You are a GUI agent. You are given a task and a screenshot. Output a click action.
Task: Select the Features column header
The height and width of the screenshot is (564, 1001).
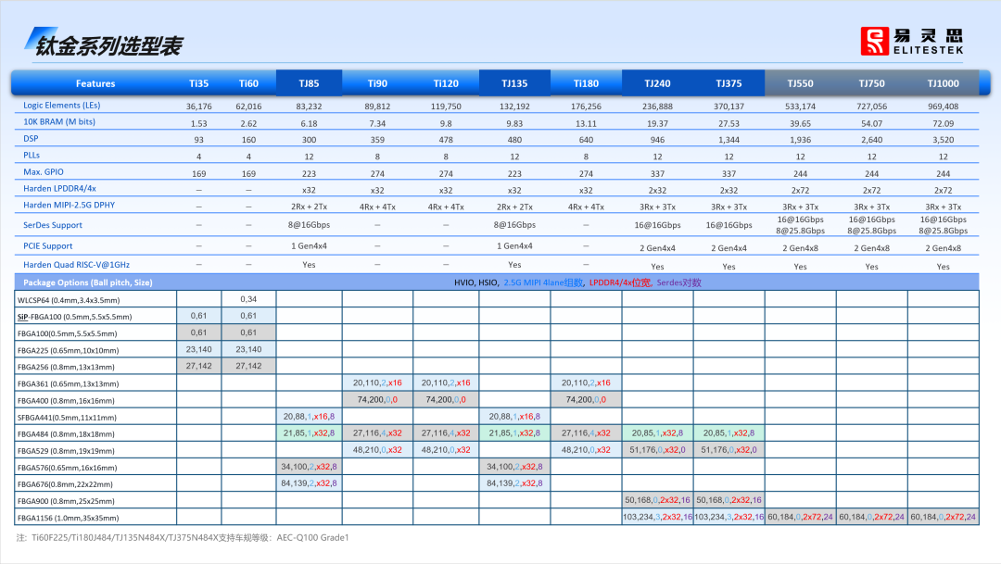pyautogui.click(x=95, y=83)
